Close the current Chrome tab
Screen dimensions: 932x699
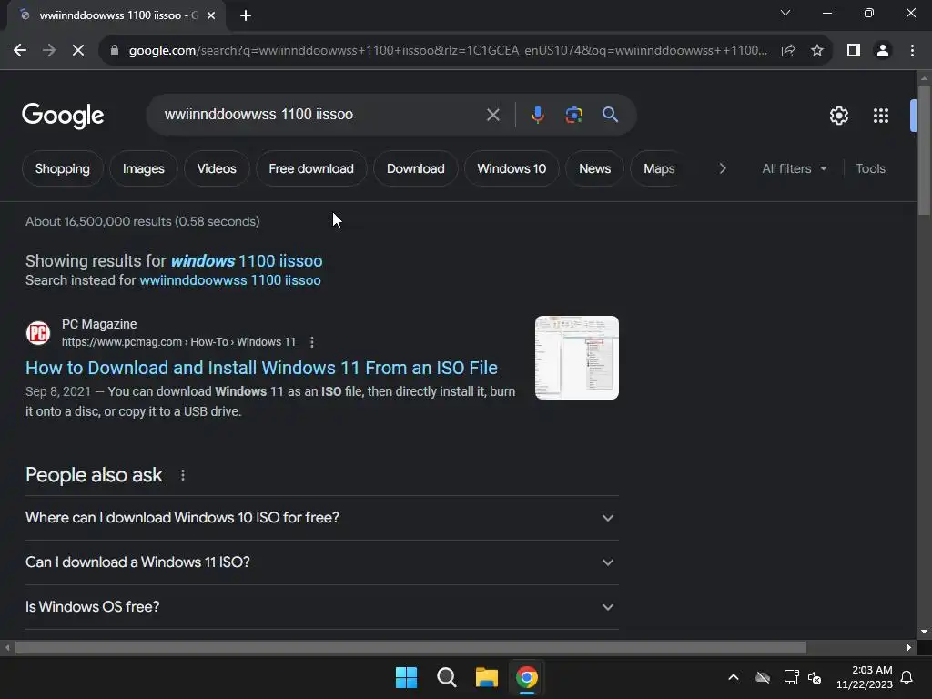pos(211,15)
